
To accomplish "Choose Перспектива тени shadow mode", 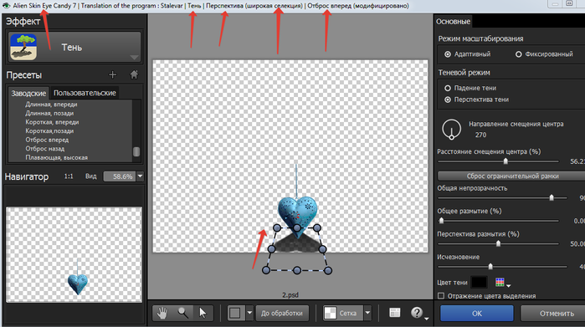I will [448, 100].
